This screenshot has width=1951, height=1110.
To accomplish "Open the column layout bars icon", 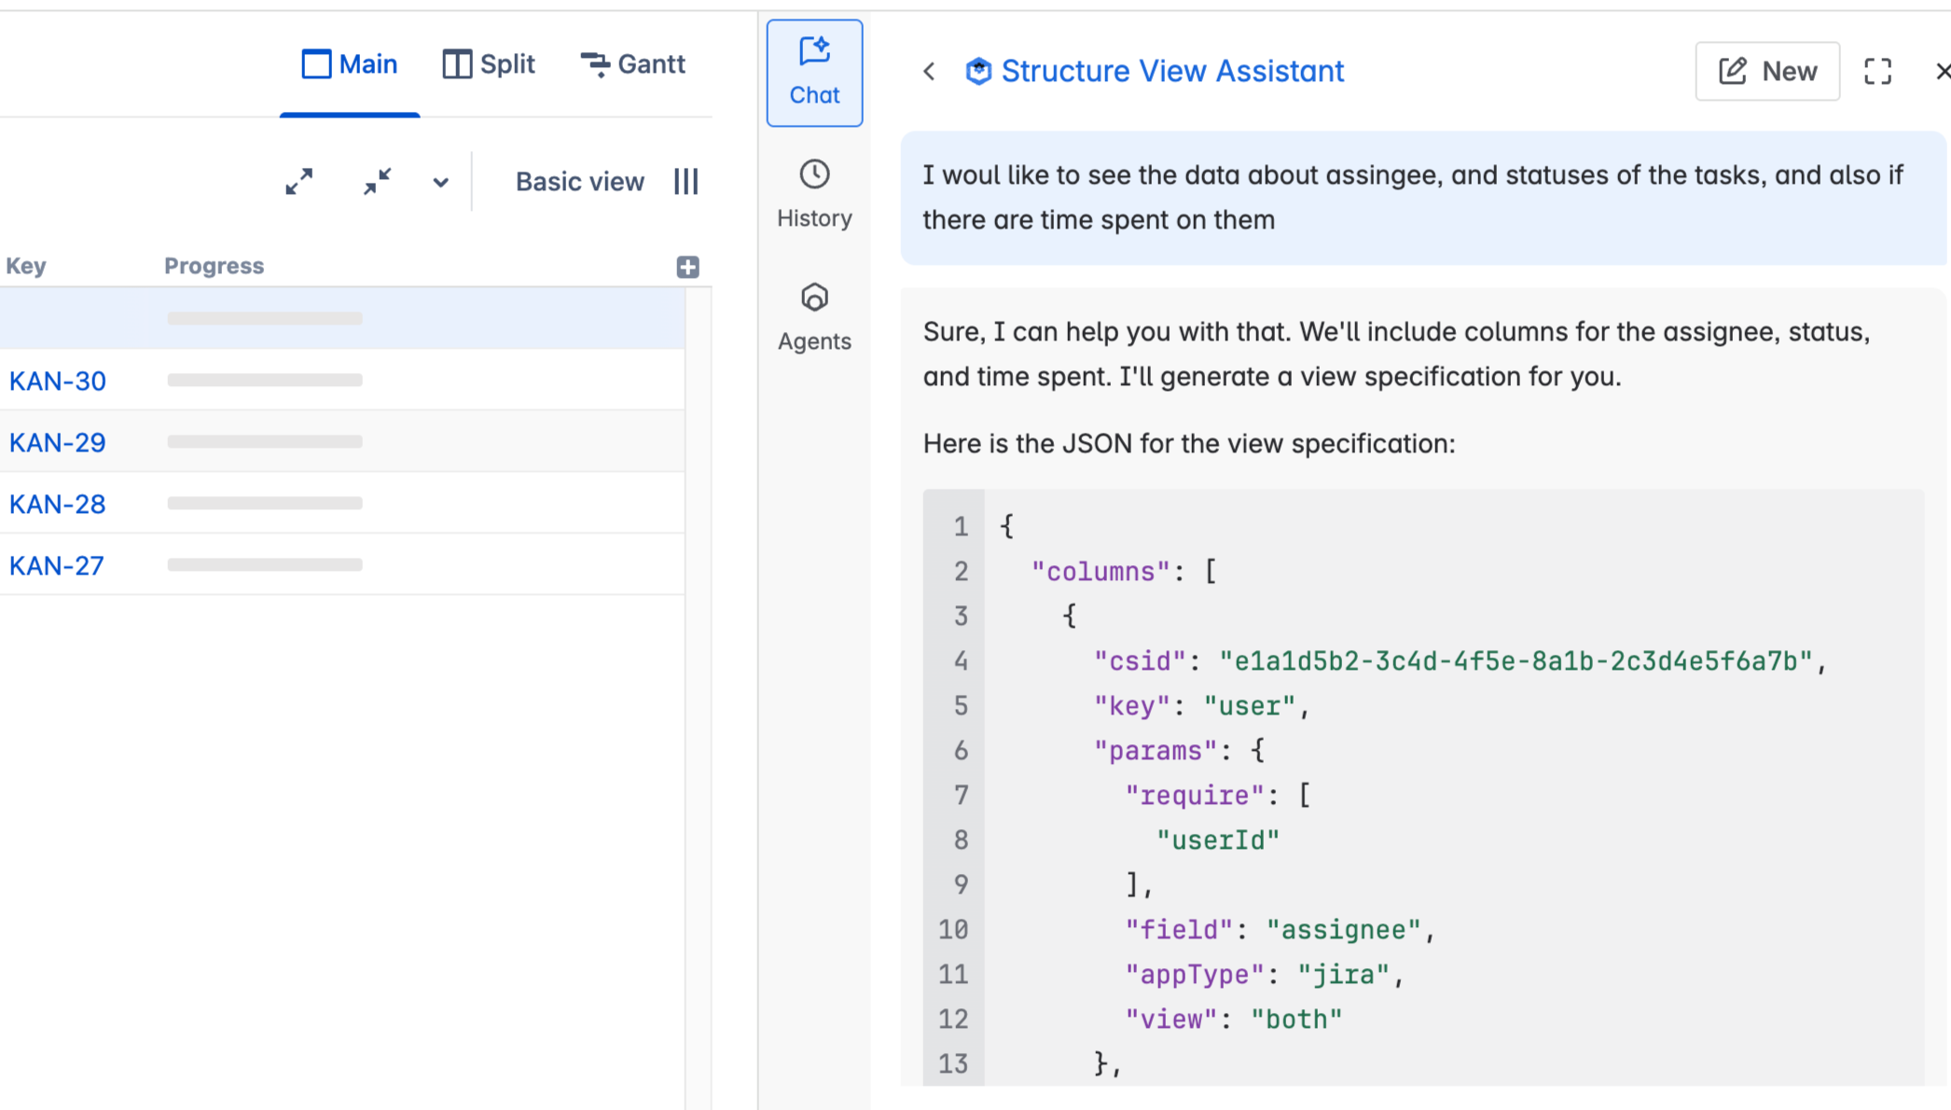I will click(x=686, y=181).
